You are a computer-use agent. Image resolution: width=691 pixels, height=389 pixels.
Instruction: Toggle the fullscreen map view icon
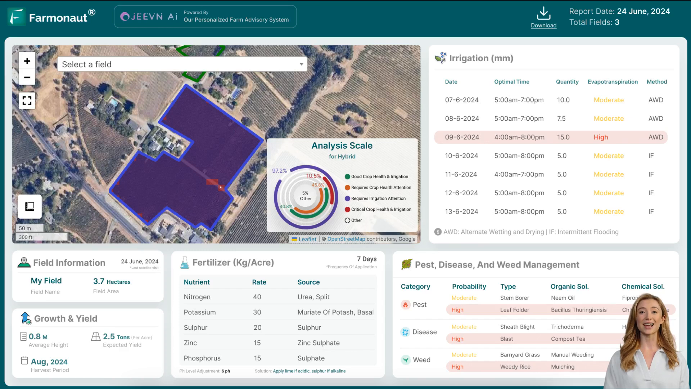pyautogui.click(x=27, y=101)
